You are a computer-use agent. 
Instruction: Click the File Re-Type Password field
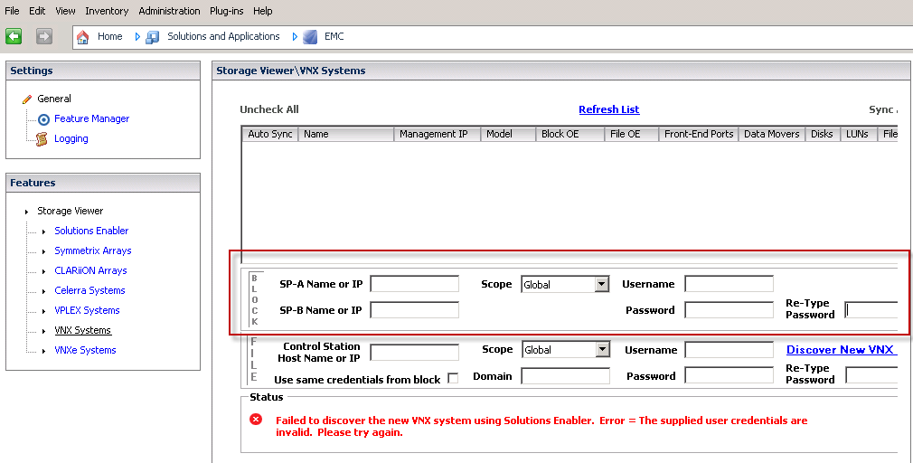point(871,375)
